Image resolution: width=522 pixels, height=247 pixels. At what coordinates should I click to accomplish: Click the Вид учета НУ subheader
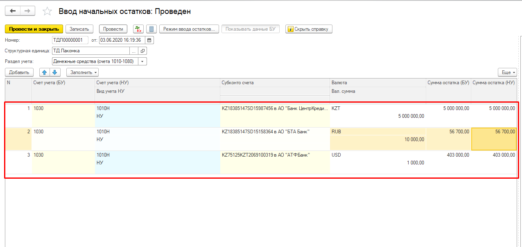(157, 91)
